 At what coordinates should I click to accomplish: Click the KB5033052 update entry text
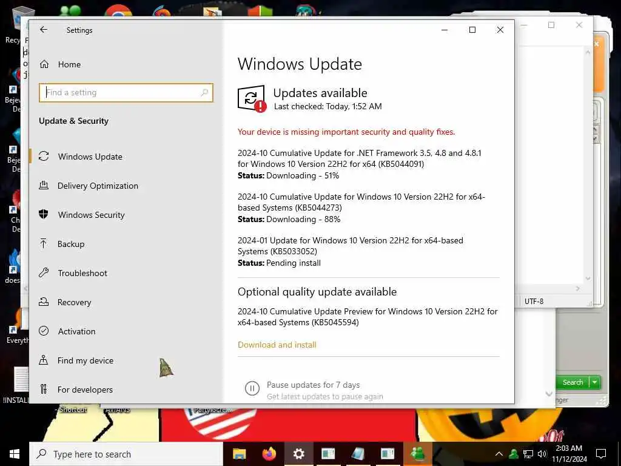(x=350, y=246)
